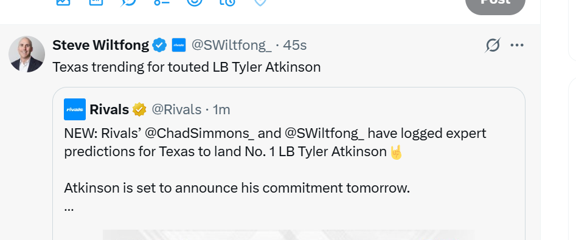The height and width of the screenshot is (240, 576).
Task: Click the Steve Wiltfong display name
Action: (100, 45)
